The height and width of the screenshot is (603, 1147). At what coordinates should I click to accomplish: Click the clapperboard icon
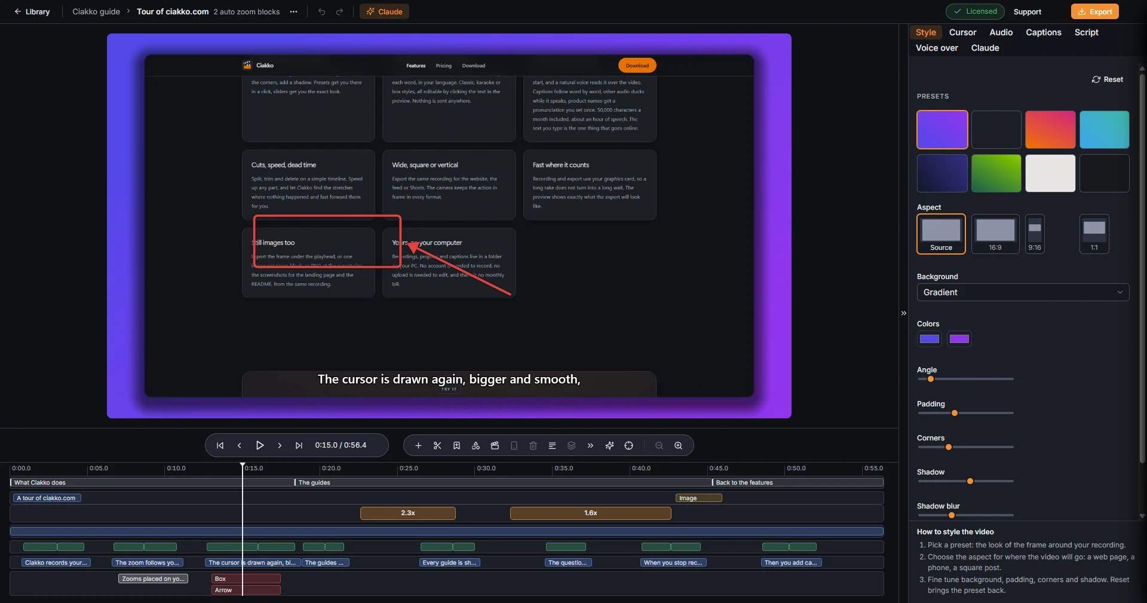[495, 446]
